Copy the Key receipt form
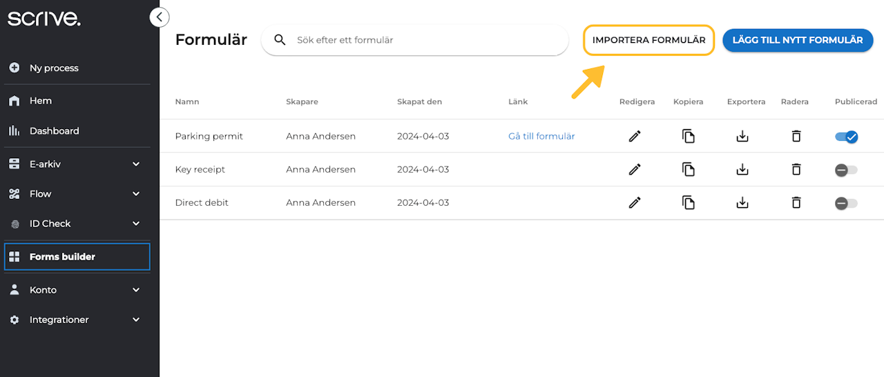 pyautogui.click(x=688, y=169)
